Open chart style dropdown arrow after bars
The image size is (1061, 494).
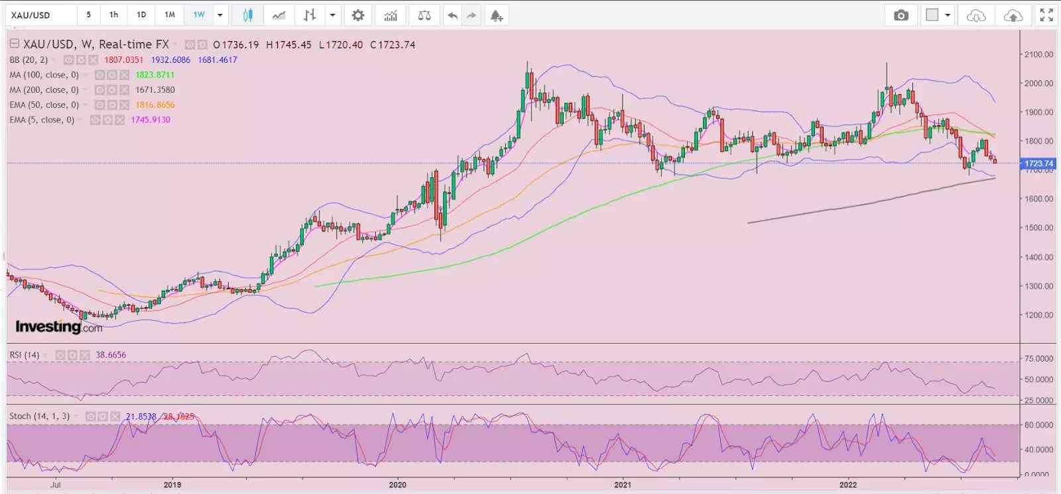pyautogui.click(x=333, y=15)
